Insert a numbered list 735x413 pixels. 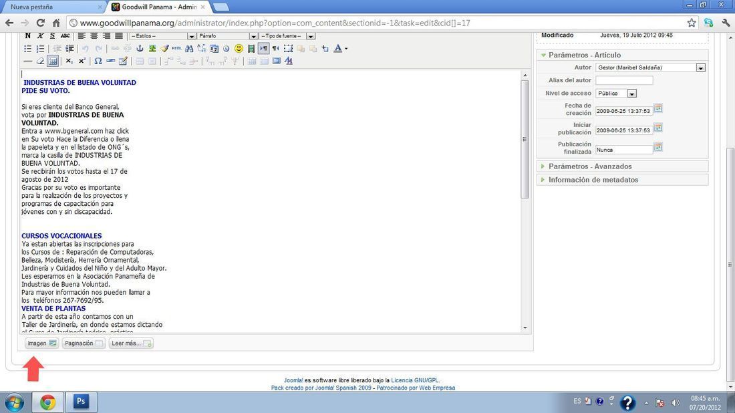click(x=40, y=48)
